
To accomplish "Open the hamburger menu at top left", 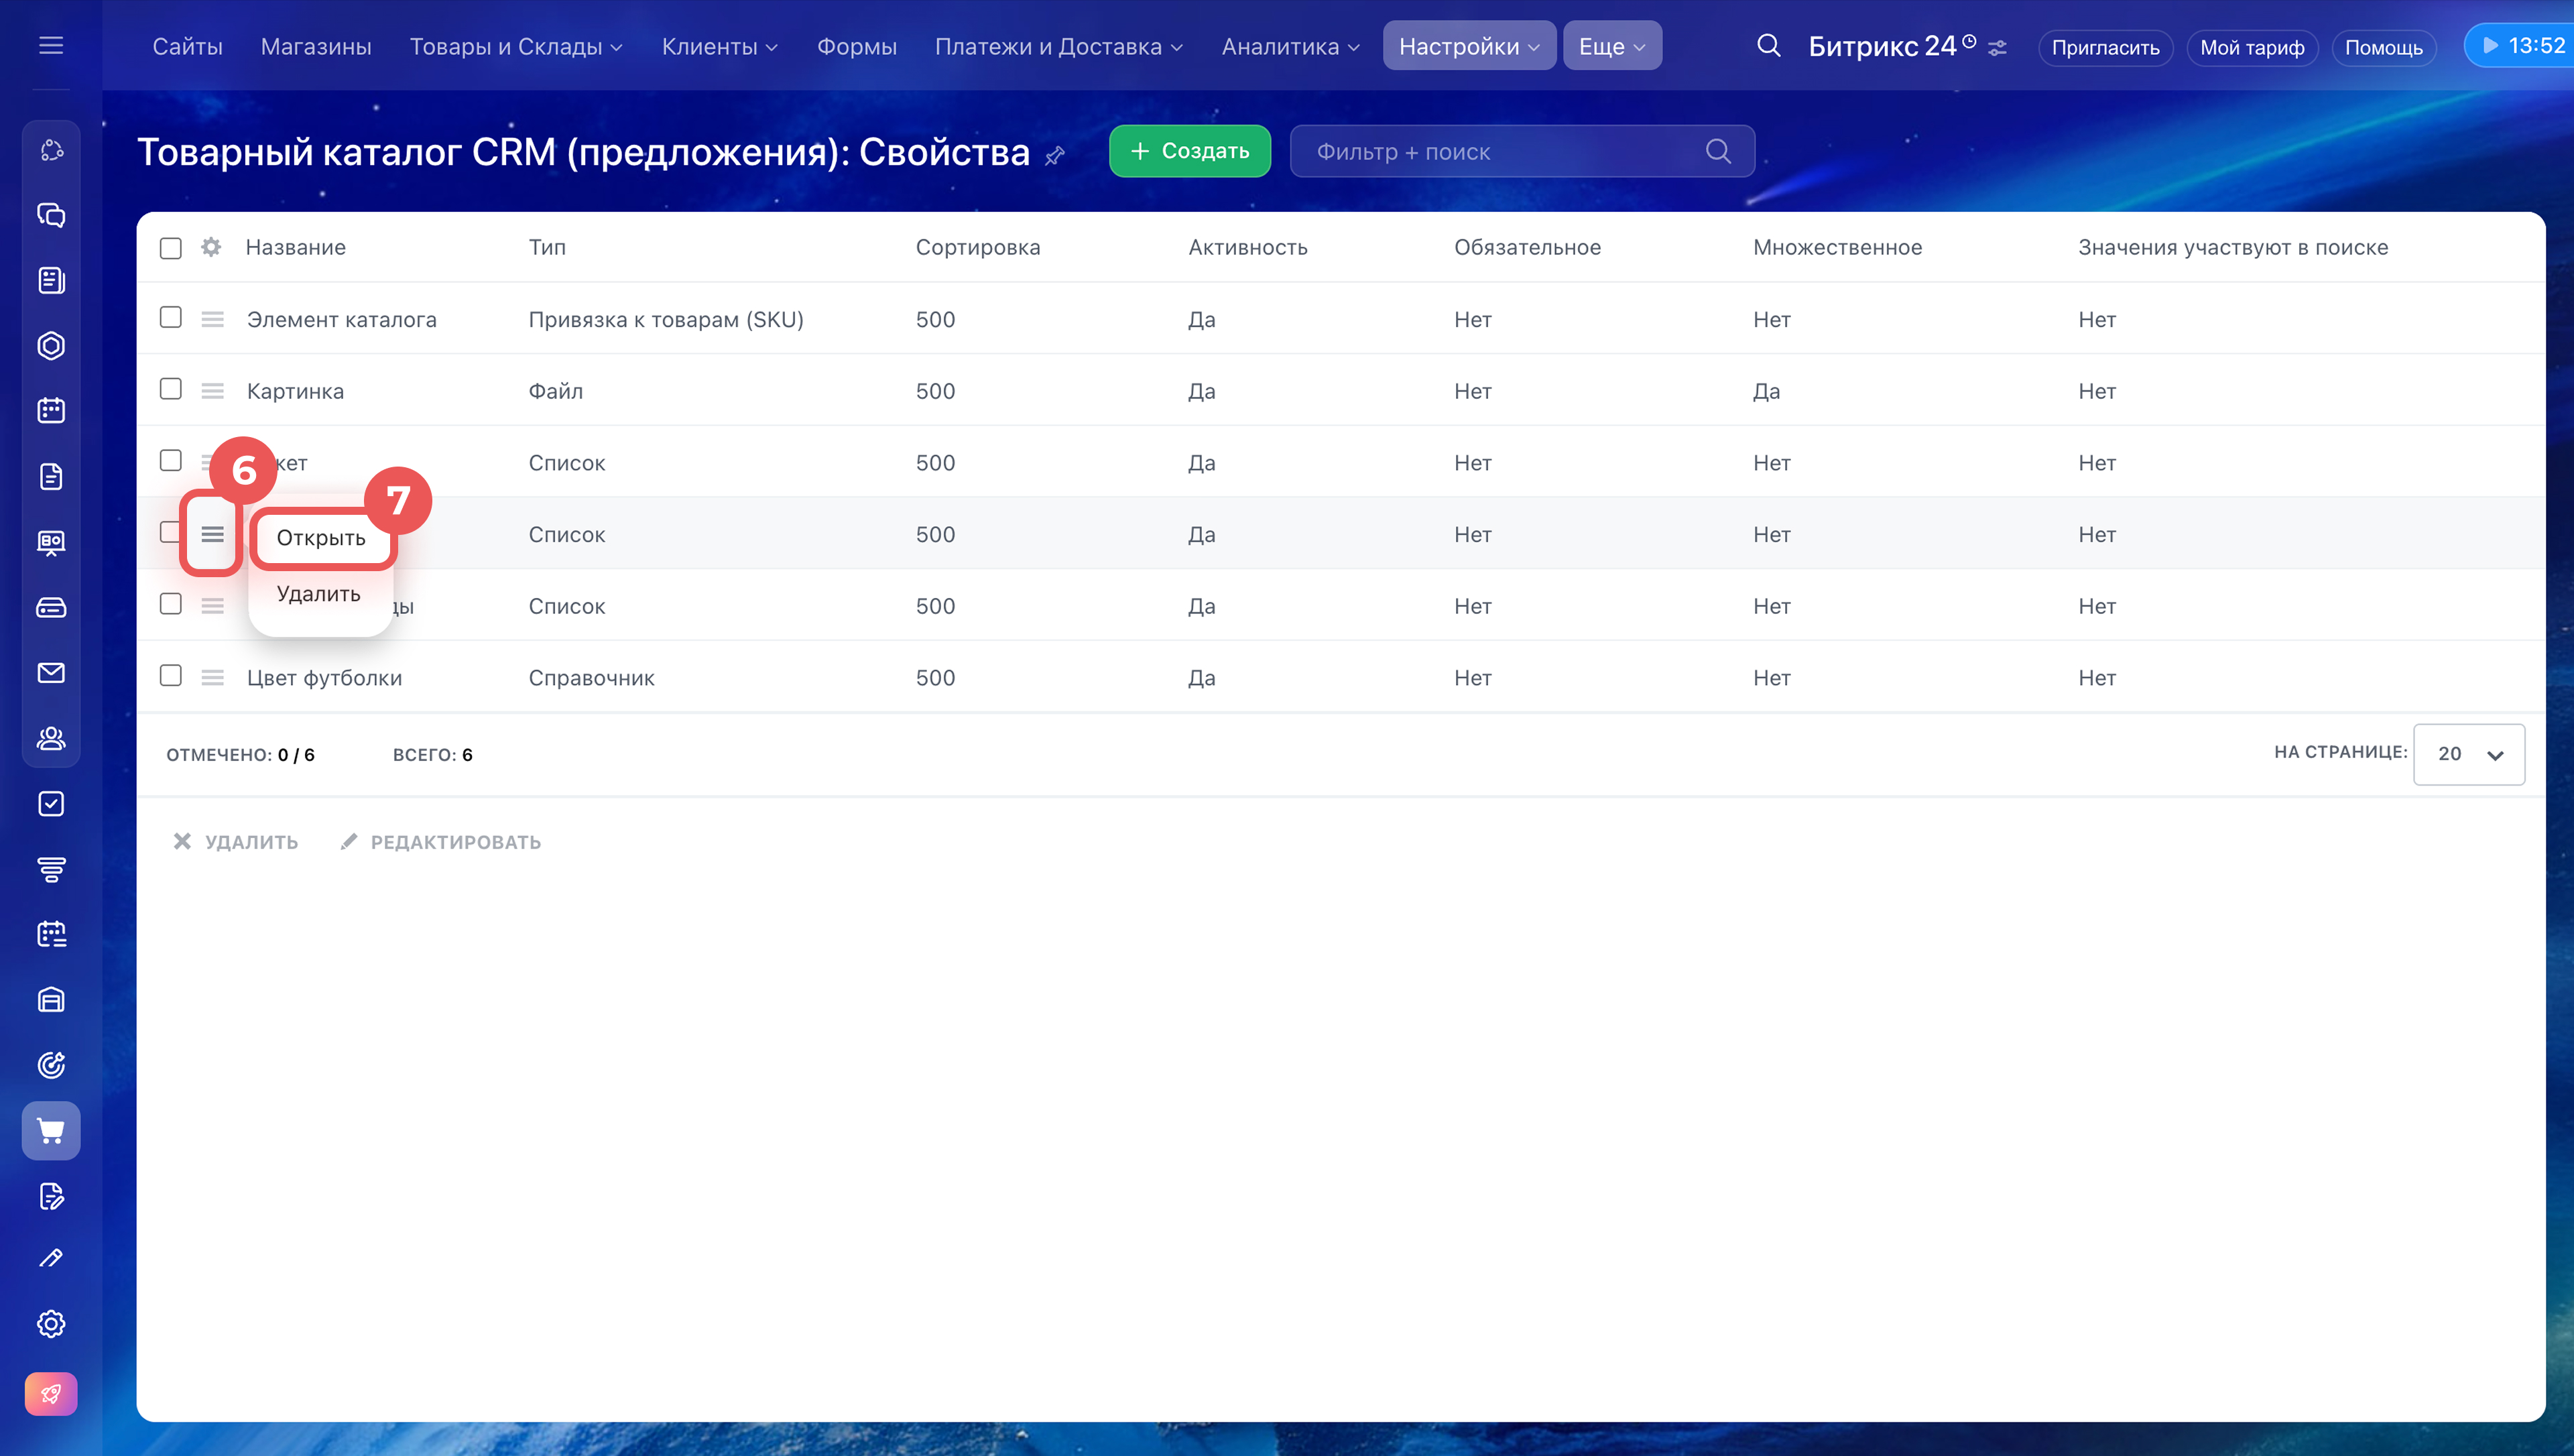I will coord(51,46).
